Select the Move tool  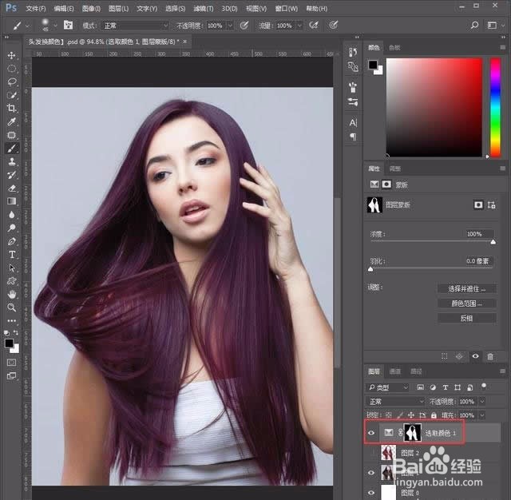coord(12,55)
